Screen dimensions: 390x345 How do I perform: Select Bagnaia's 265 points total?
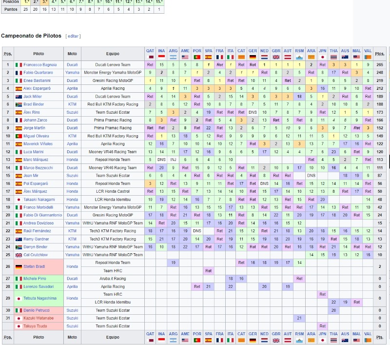click(380, 65)
